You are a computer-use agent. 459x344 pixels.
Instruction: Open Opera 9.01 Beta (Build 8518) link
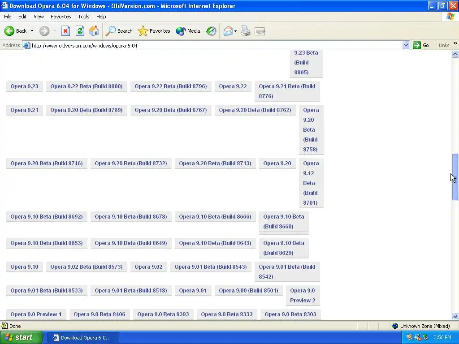pyautogui.click(x=131, y=290)
